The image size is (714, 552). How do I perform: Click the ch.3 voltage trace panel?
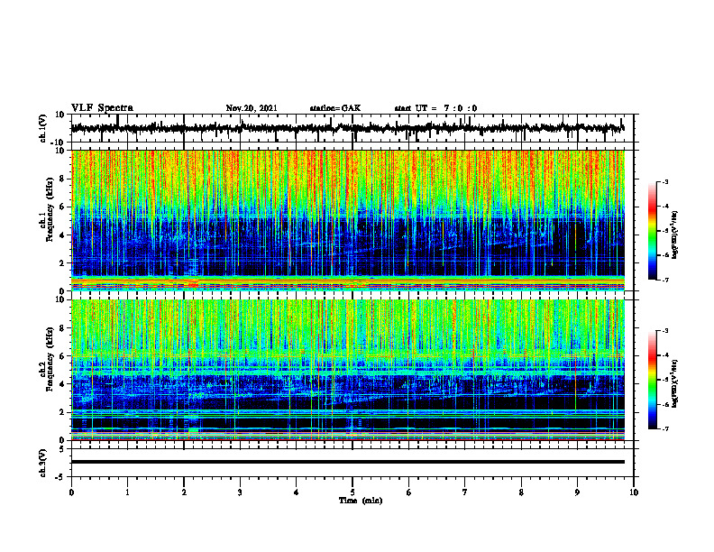point(352,463)
